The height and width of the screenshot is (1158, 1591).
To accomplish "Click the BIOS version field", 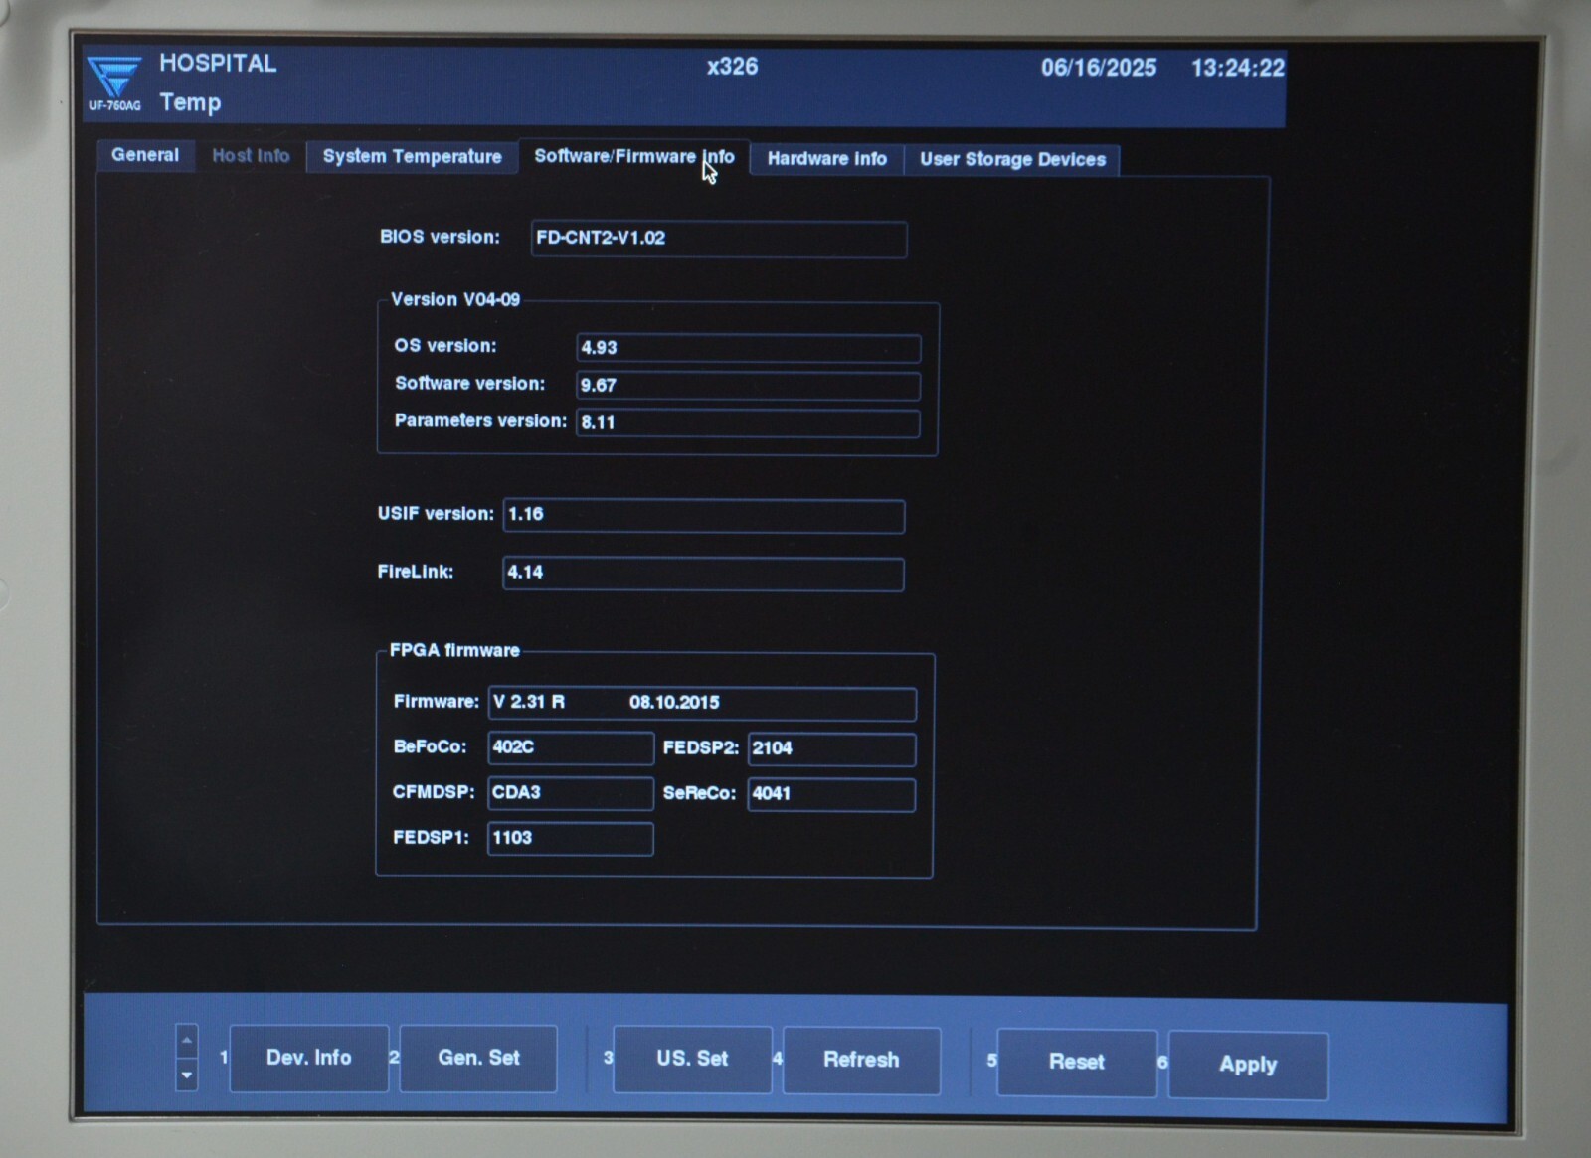I will point(718,239).
